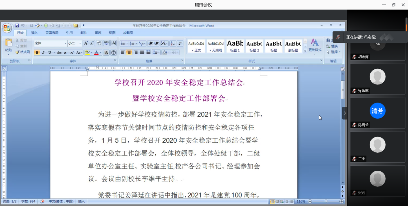
Task: Click the sort paragraph icon
Action: click(172, 43)
